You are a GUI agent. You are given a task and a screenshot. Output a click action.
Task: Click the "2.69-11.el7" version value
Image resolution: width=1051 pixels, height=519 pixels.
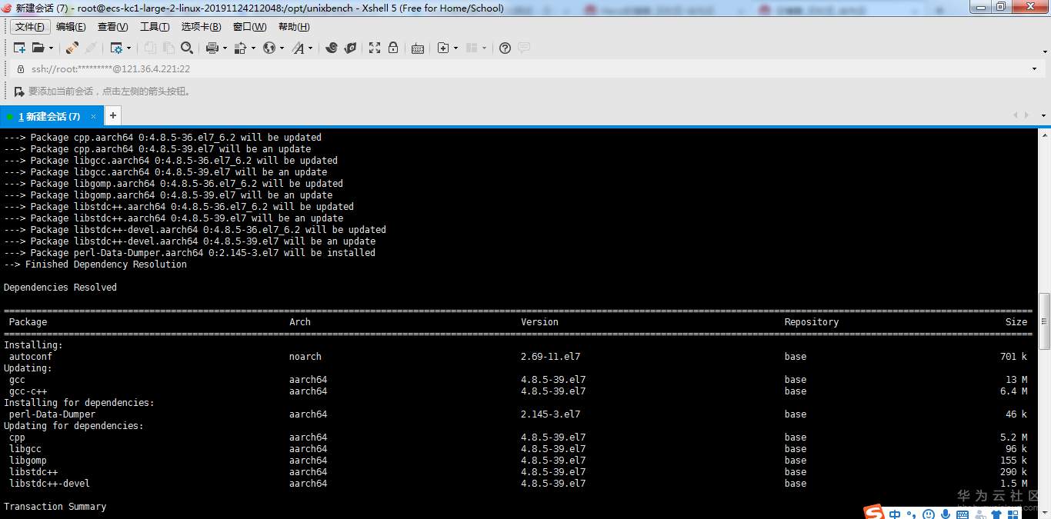point(550,357)
